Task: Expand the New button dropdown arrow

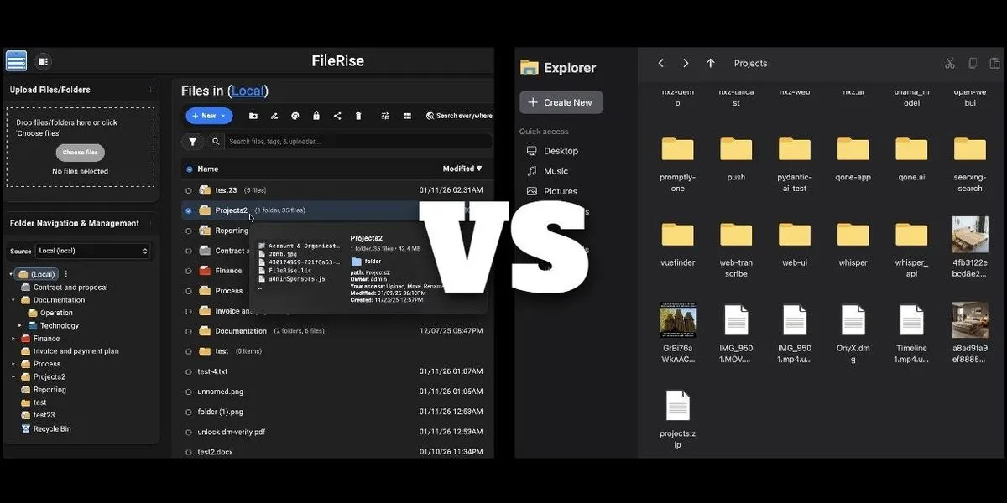Action: coord(222,116)
